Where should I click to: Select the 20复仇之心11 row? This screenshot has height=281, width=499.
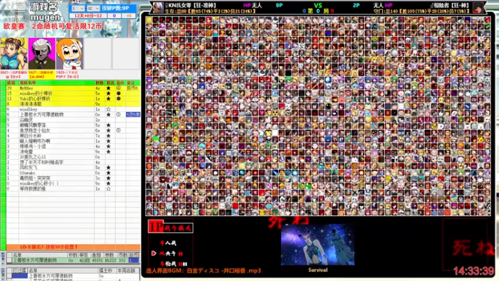(x=73, y=157)
